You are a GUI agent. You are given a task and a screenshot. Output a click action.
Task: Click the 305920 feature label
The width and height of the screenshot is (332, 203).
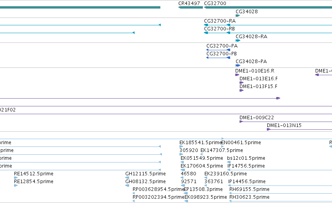coord(189,150)
